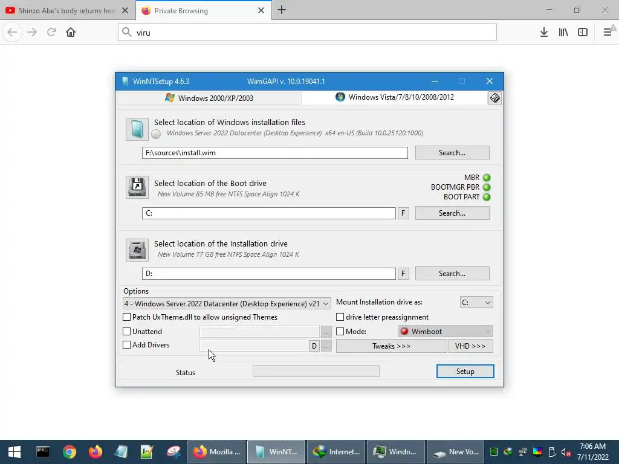619x464 pixels.
Task: Click the network tray icon
Action: (x=523, y=452)
